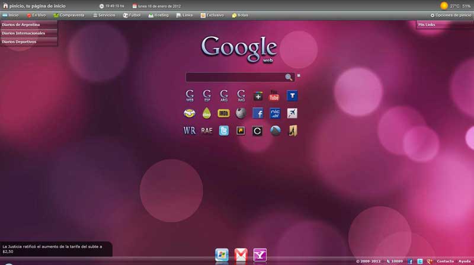Open the Wikipedia globe icon
The height and width of the screenshot is (265, 474).
coord(241,113)
